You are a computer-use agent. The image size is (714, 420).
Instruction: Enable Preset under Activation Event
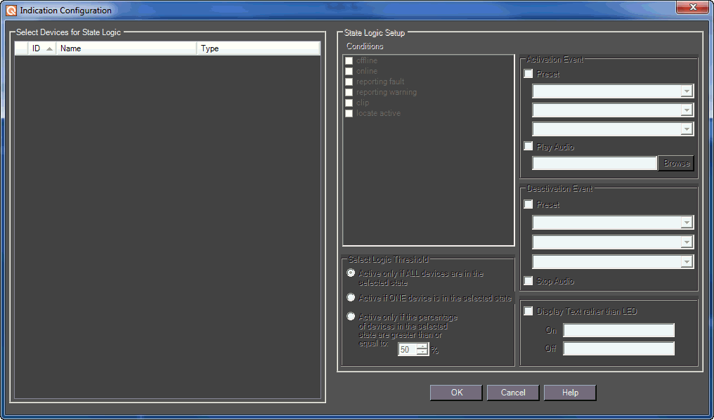(528, 74)
